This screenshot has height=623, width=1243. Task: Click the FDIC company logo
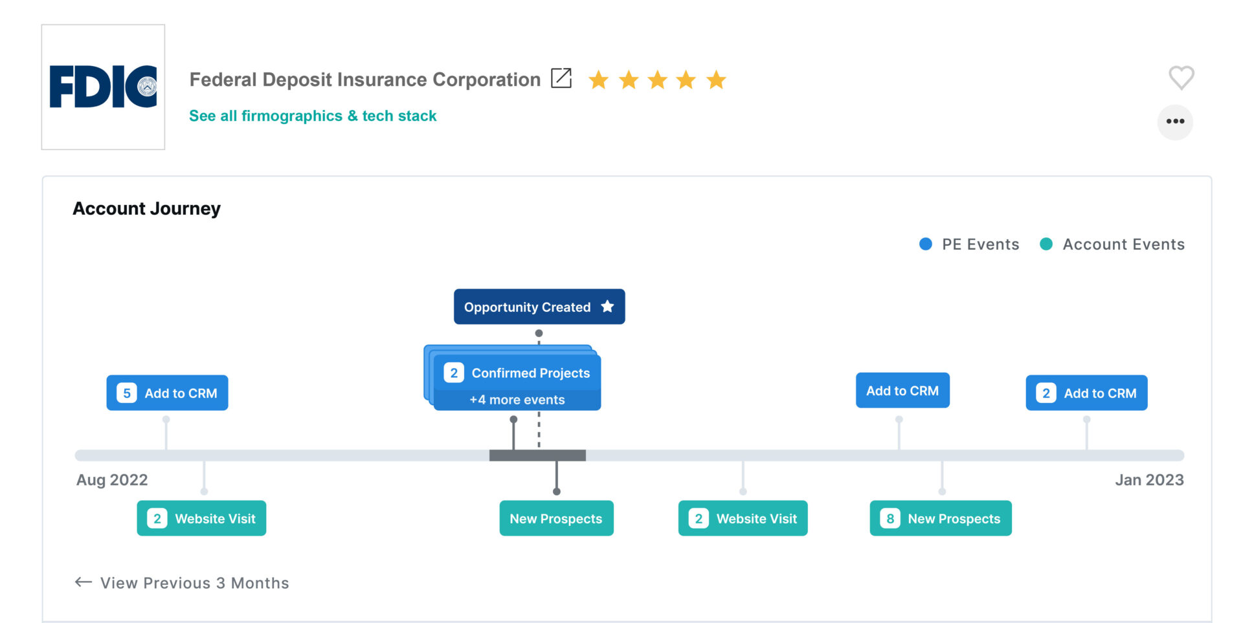point(103,87)
